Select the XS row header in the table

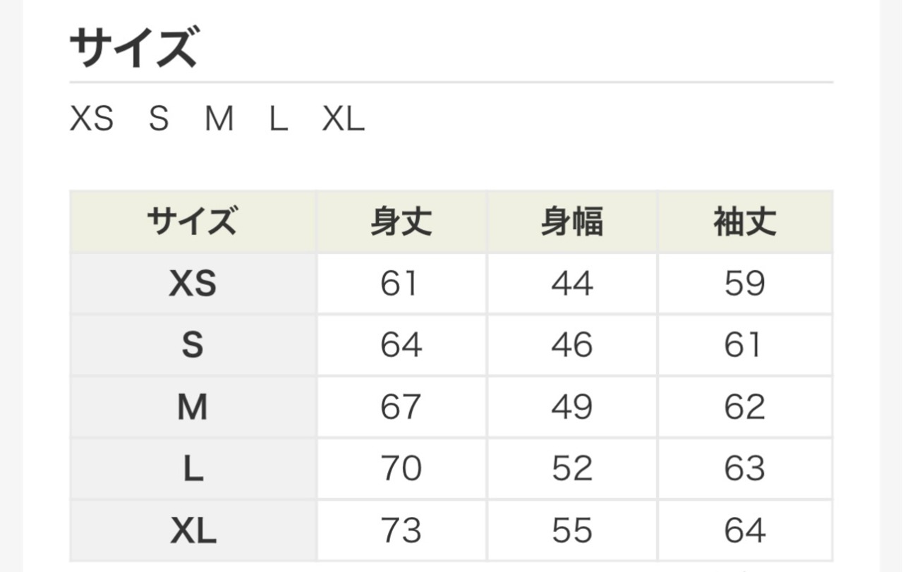(193, 284)
